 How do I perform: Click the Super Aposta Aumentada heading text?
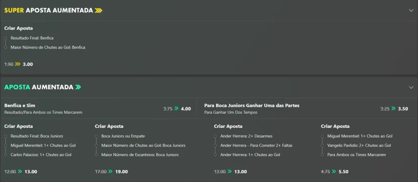[x=49, y=10]
